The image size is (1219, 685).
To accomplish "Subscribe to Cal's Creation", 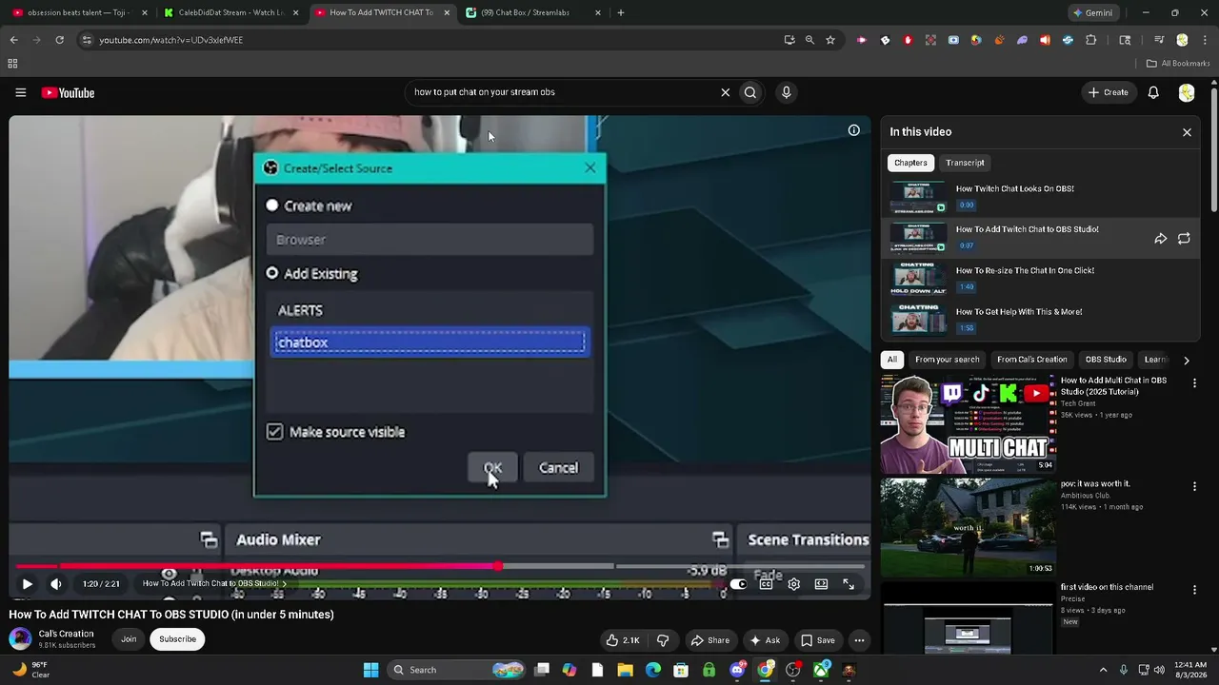I will (177, 639).
